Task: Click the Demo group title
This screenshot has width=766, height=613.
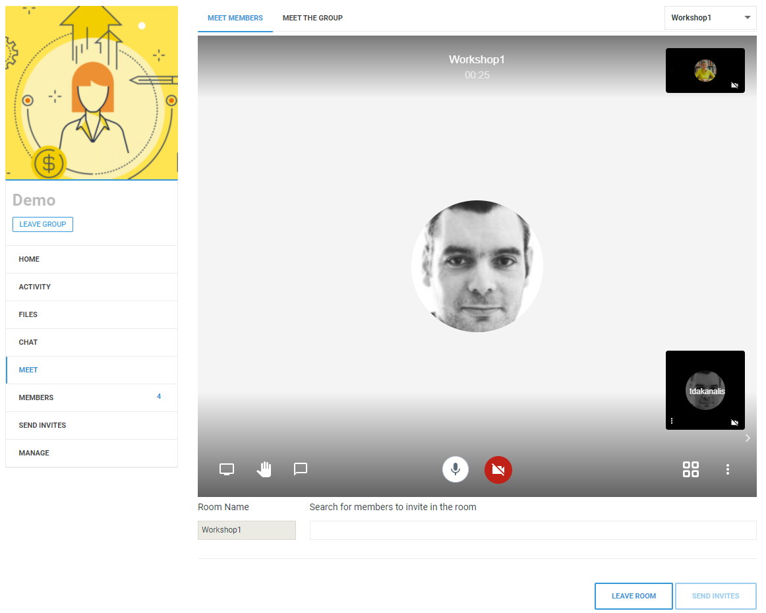Action: click(34, 200)
